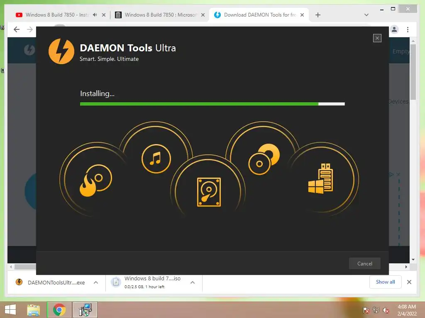Close the Download DAEMON Tools tab

[x=302, y=15]
